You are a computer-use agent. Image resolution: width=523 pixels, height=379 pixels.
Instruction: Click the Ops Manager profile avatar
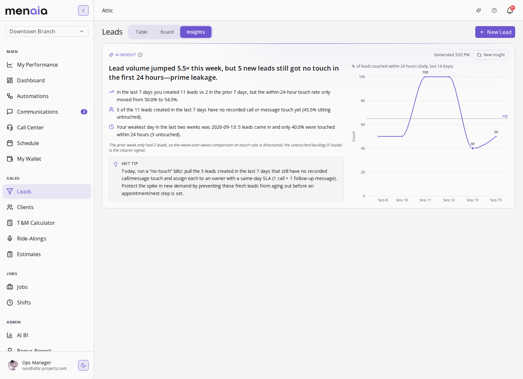pos(13,365)
